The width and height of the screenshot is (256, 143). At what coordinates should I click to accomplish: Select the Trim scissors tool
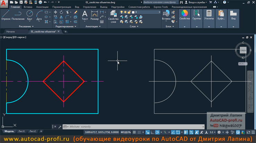67,12
